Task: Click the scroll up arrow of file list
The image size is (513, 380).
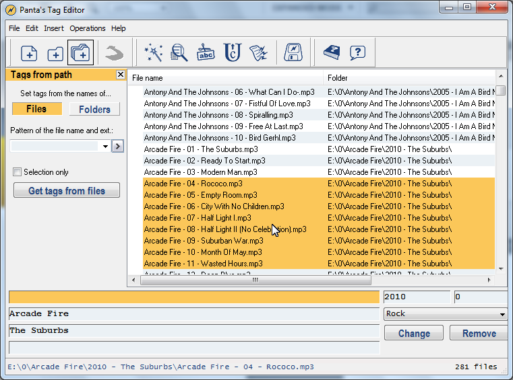Action: 501,76
